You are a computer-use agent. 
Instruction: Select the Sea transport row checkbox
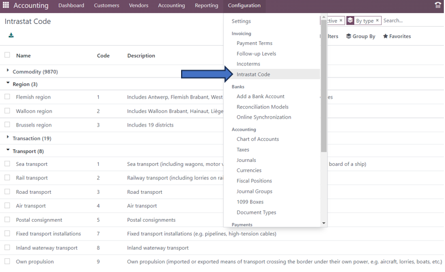(7, 164)
